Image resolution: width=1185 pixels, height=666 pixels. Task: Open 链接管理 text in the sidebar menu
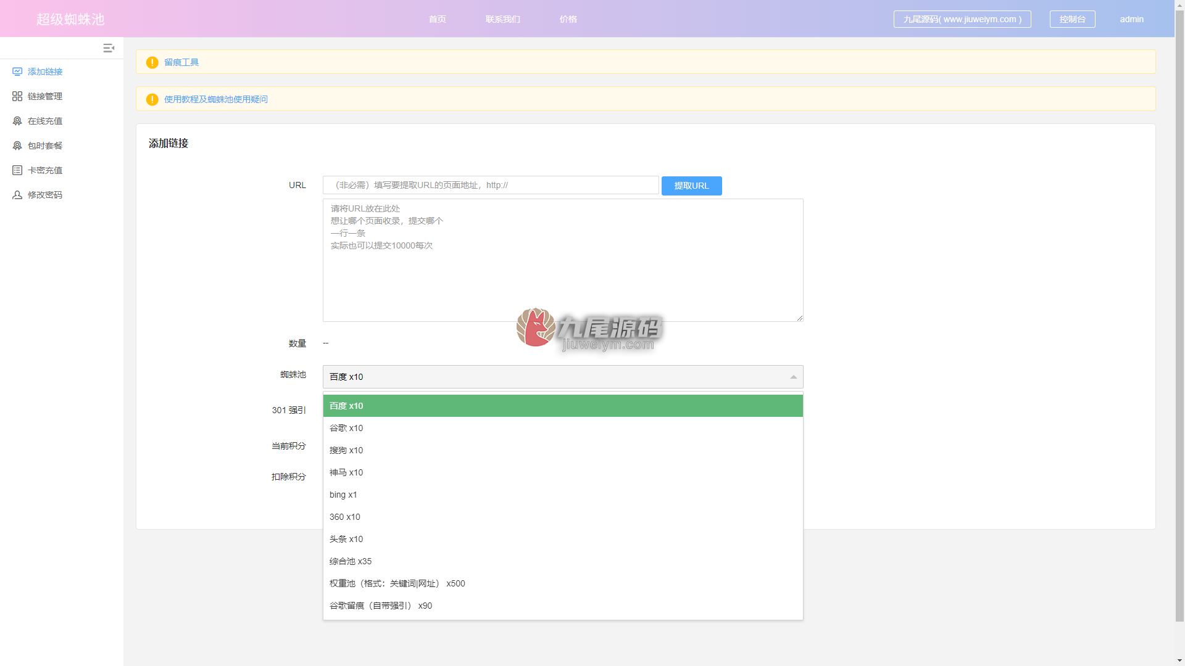coord(45,96)
